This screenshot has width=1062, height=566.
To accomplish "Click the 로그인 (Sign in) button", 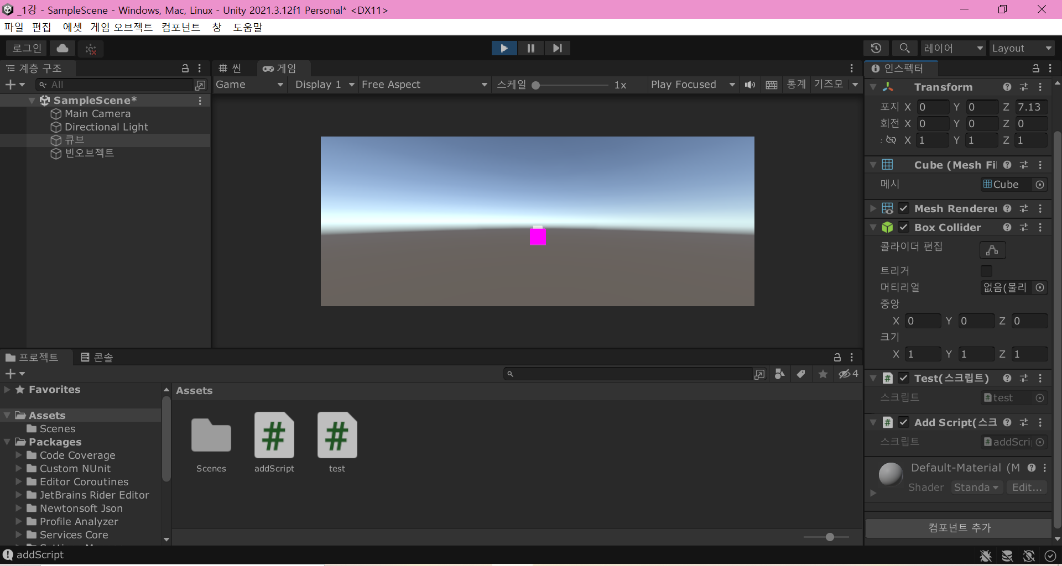I will pos(27,48).
